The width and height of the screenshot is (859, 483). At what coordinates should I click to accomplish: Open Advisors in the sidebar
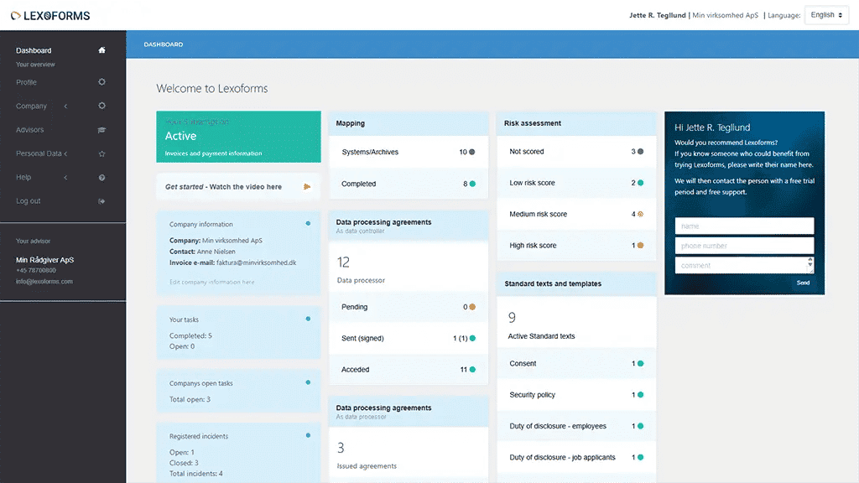point(29,130)
